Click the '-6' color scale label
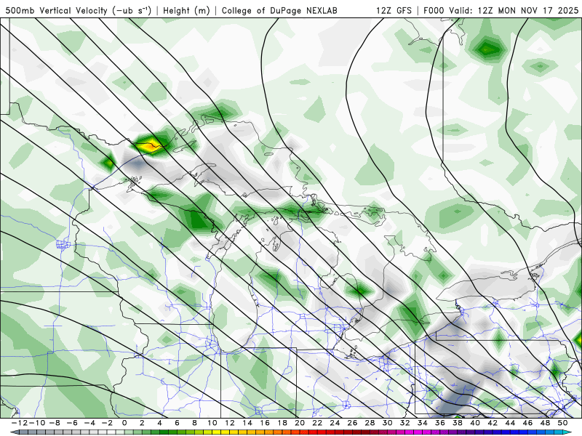 pos(71,423)
